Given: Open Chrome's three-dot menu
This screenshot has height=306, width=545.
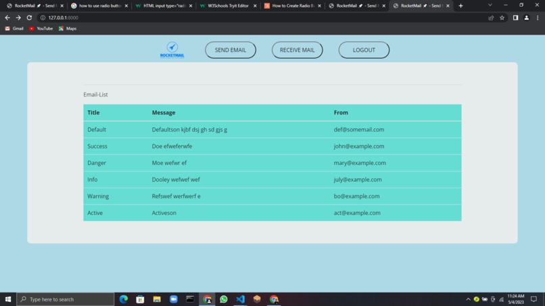Looking at the screenshot, I should click(x=538, y=18).
